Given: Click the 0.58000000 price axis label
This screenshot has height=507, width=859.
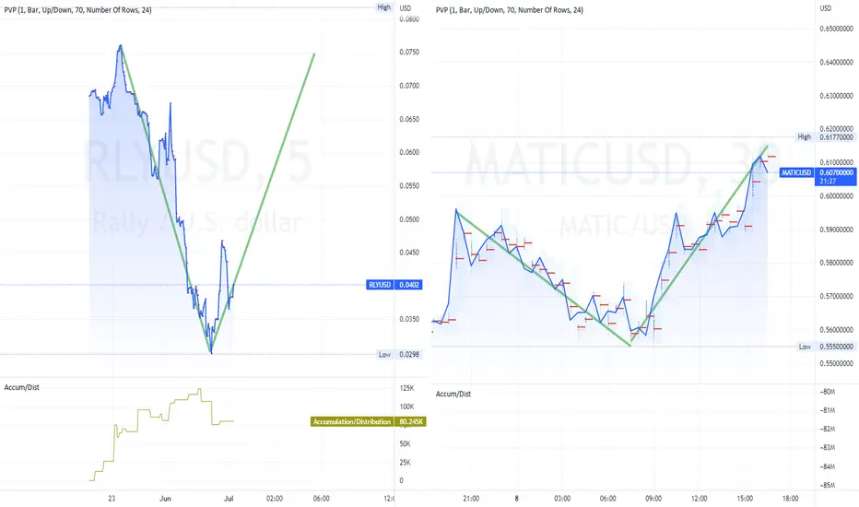Looking at the screenshot, I should tap(837, 263).
